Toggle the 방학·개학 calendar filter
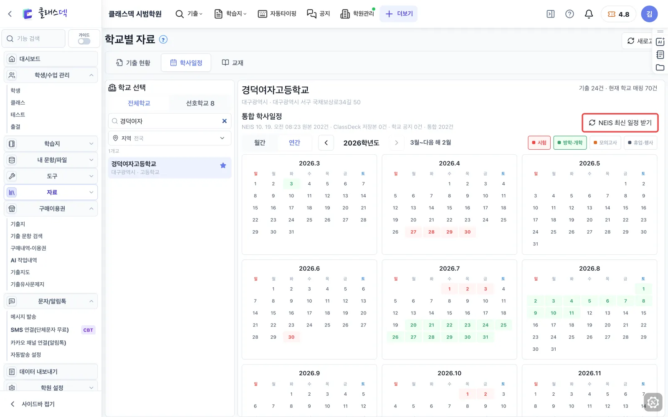This screenshot has height=417, width=668. pyautogui.click(x=570, y=143)
